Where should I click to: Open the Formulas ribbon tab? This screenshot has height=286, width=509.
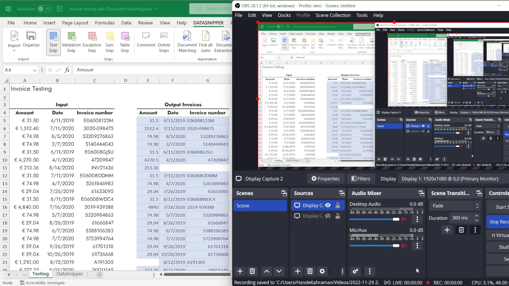point(105,23)
